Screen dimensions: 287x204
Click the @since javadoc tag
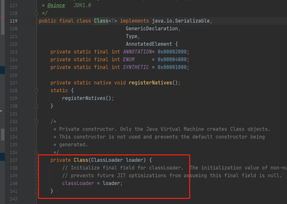(56, 5)
